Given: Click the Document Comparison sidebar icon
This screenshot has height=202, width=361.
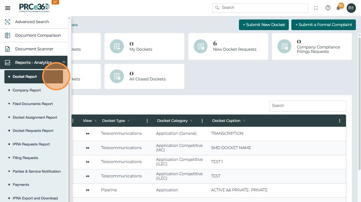Looking at the screenshot, I should pyautogui.click(x=7, y=35).
